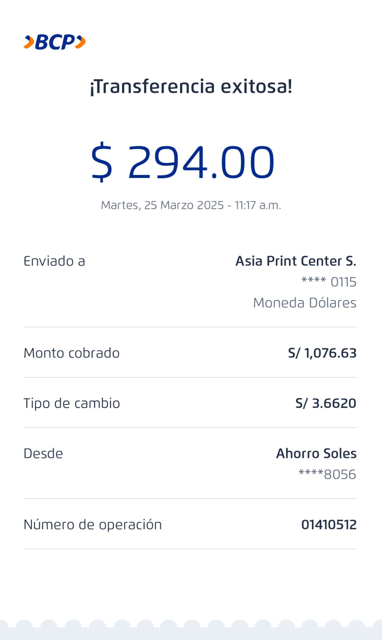The image size is (382, 640).
Task: Tap the "Tipo de cambio" label
Action: [72, 403]
